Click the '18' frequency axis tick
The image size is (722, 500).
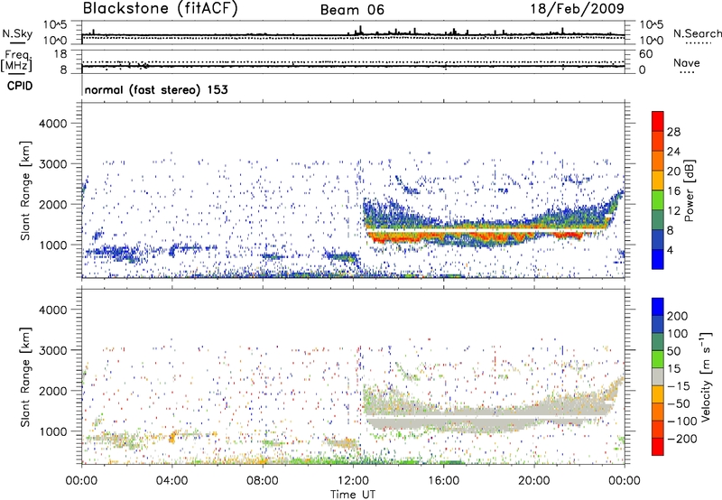(60, 54)
